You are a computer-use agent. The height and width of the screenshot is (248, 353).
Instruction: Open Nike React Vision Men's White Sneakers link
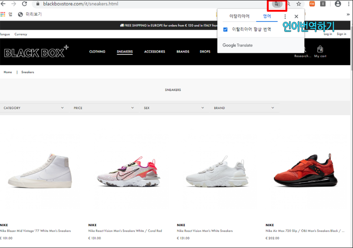pos(205,231)
